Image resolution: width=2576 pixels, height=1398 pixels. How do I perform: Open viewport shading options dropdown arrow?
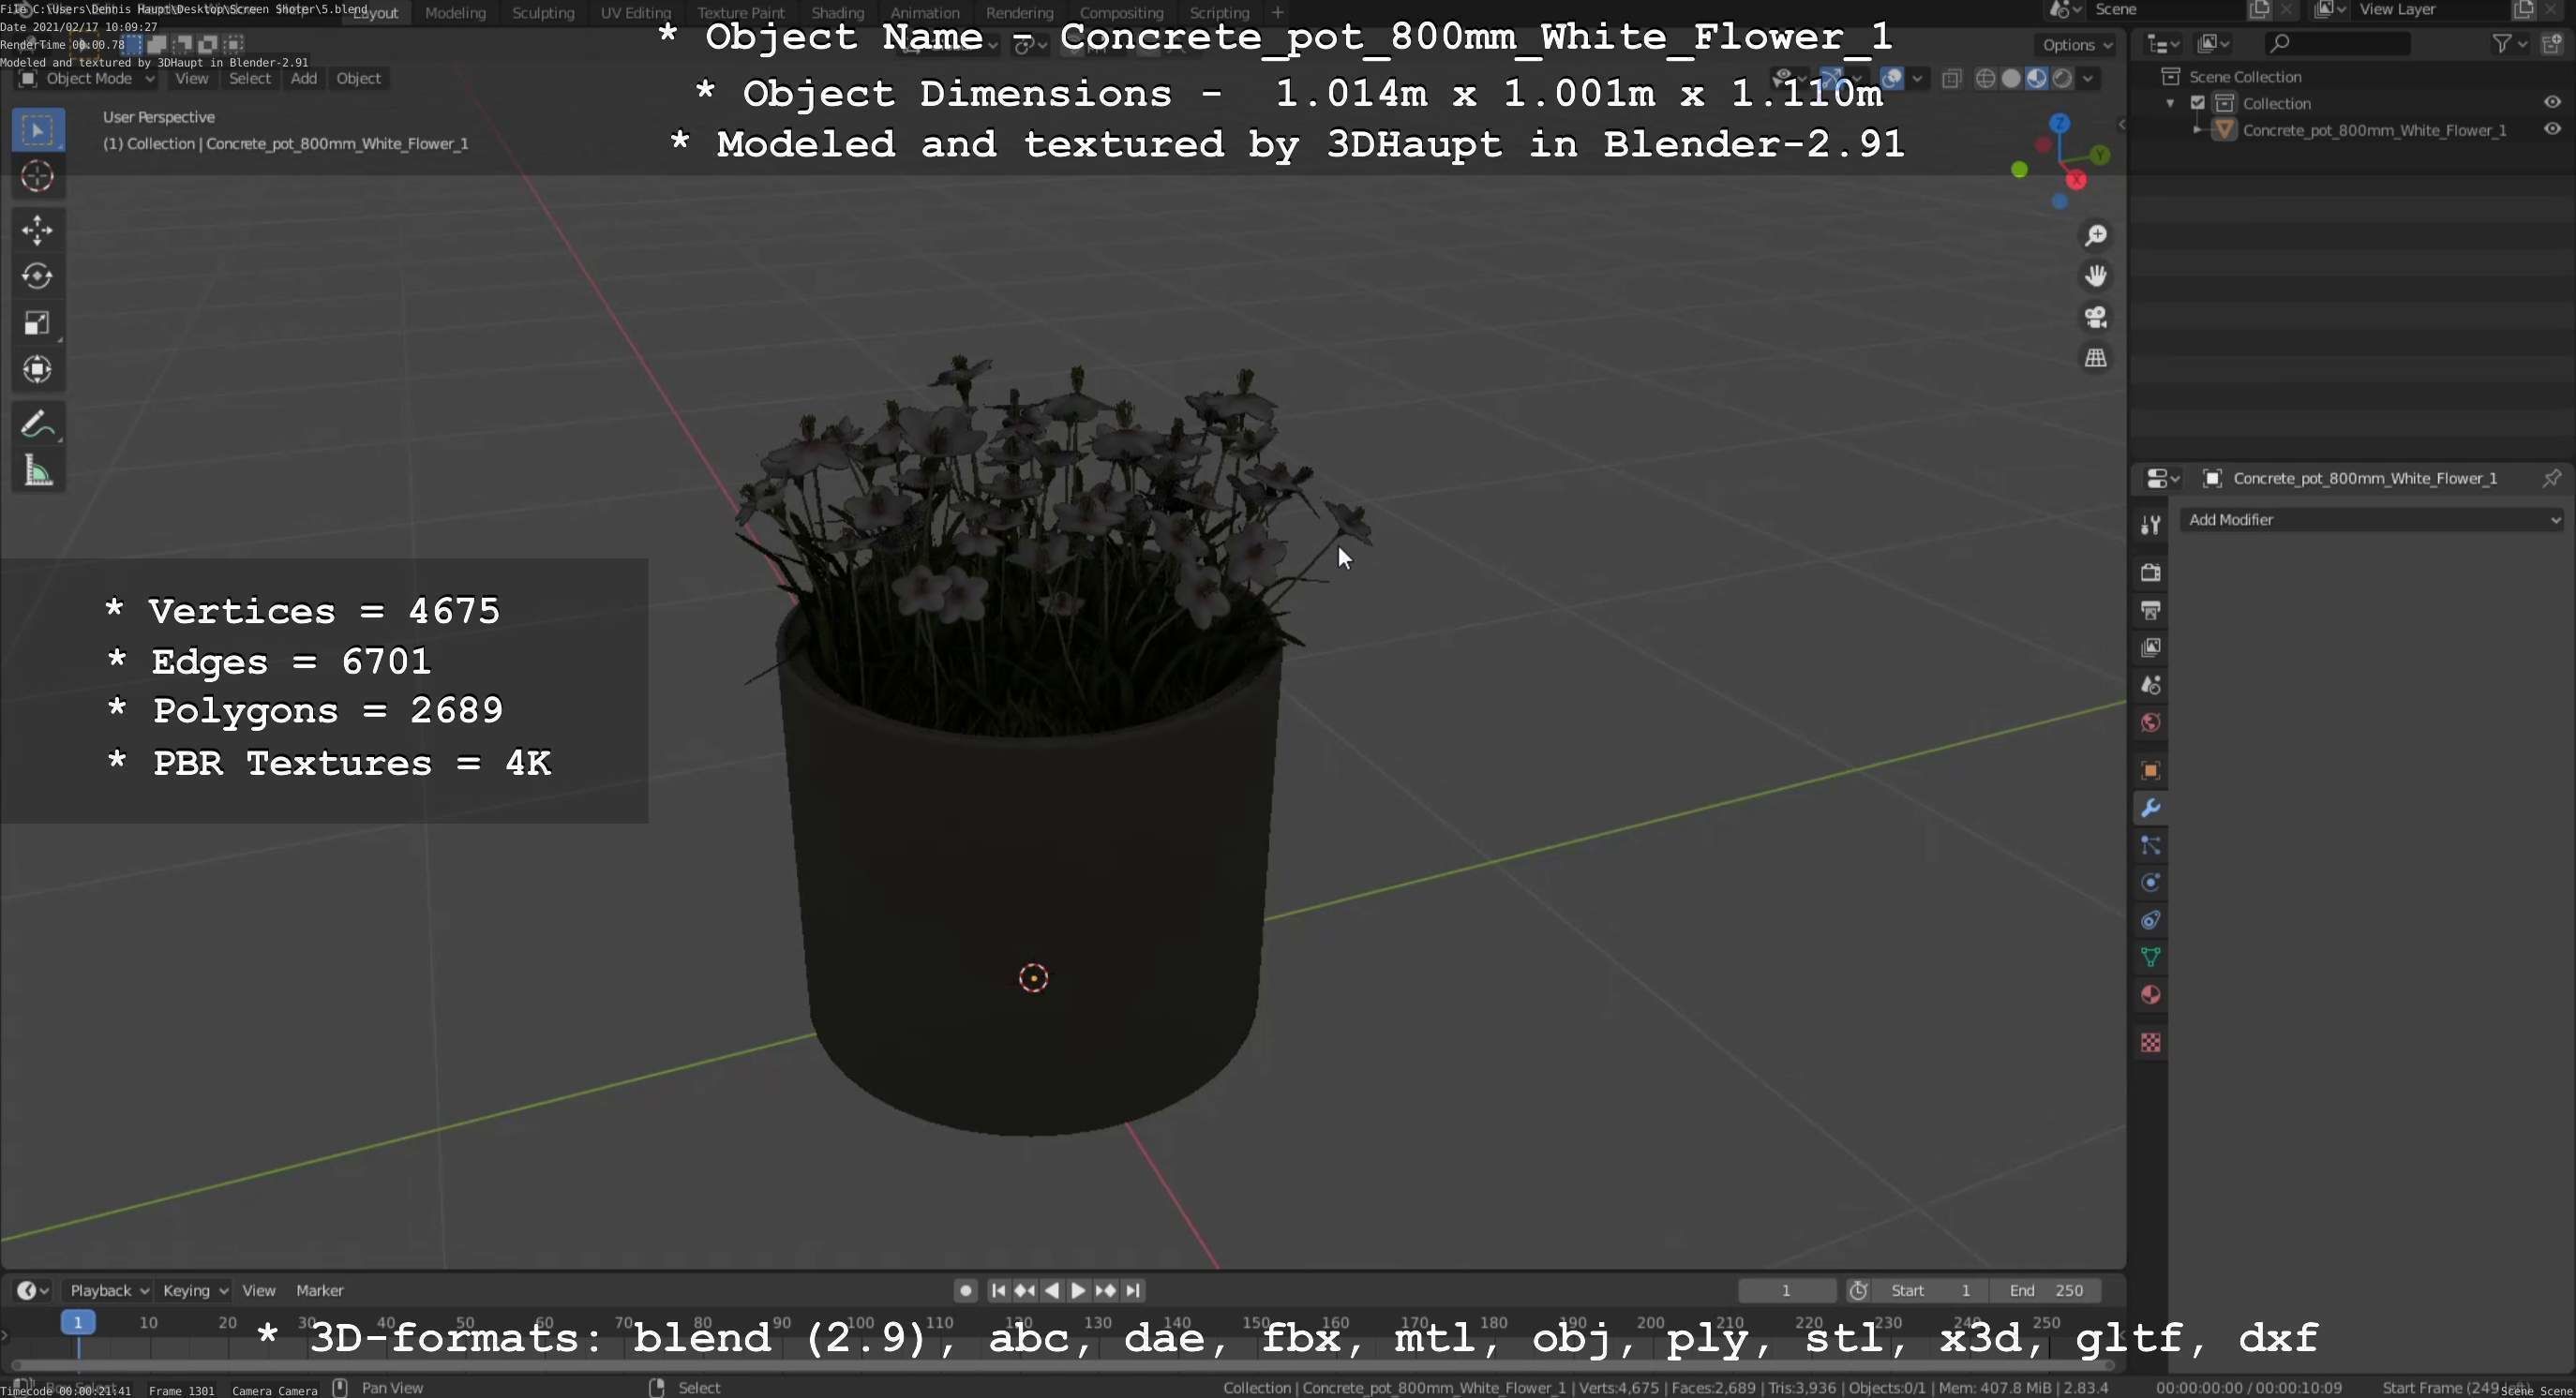tap(2088, 79)
